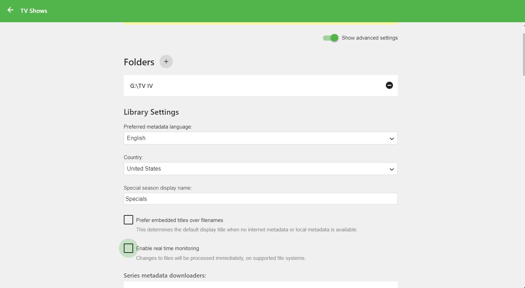
Task: Go back using the header arrow
Action: tap(10, 10)
